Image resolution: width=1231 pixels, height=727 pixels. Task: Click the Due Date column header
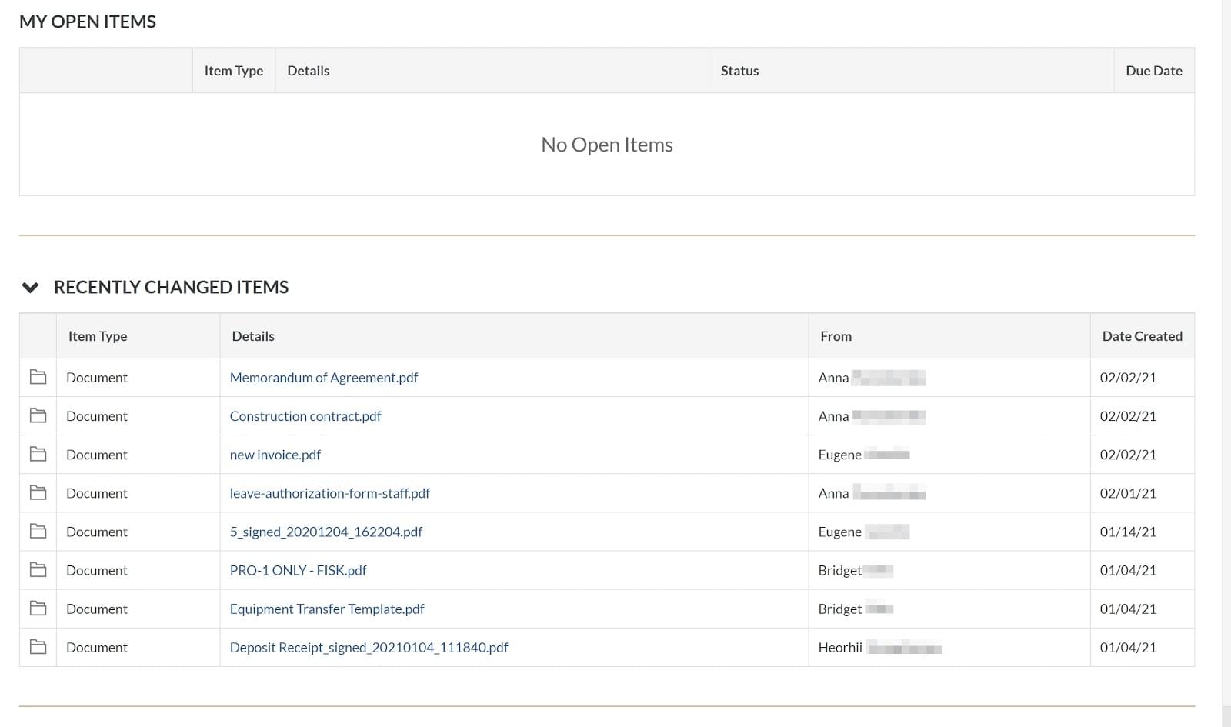pos(1154,71)
